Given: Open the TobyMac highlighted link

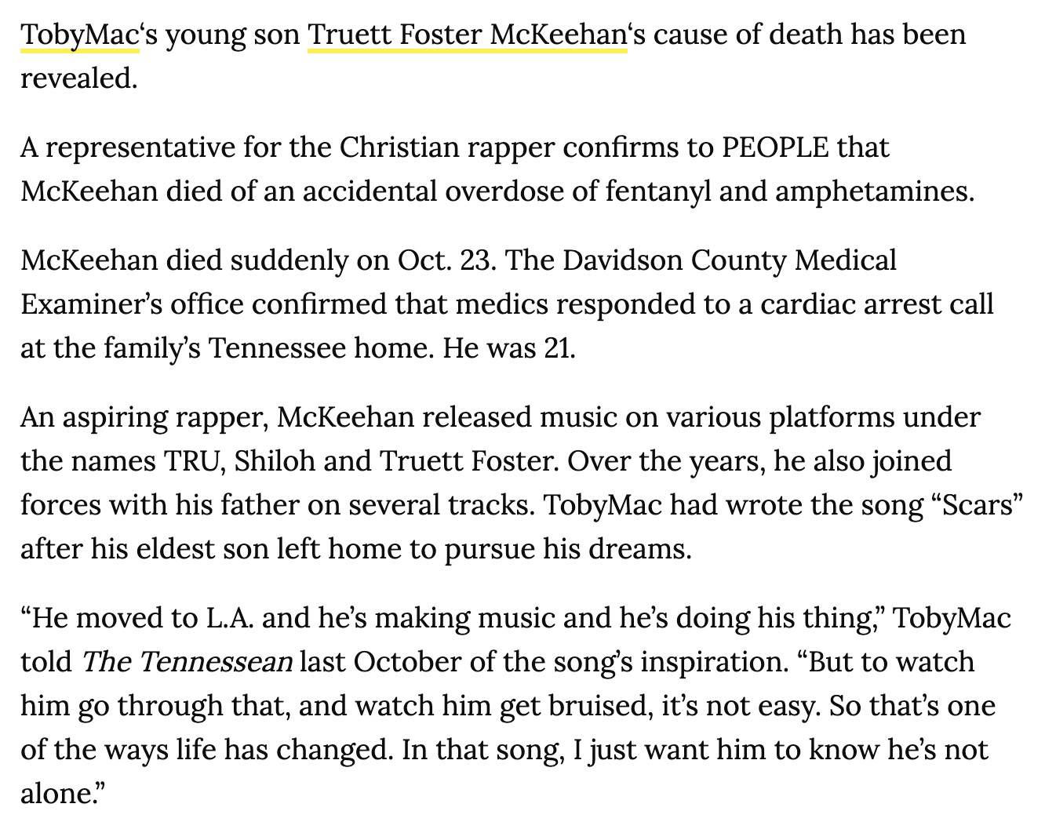Looking at the screenshot, I should pos(80,35).
